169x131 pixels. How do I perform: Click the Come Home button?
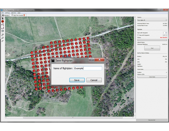coord(152,77)
